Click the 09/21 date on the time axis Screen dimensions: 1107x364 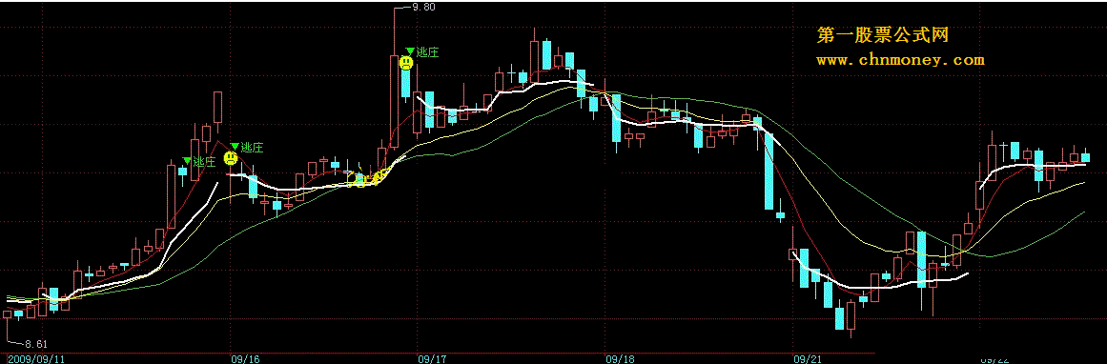(x=807, y=358)
